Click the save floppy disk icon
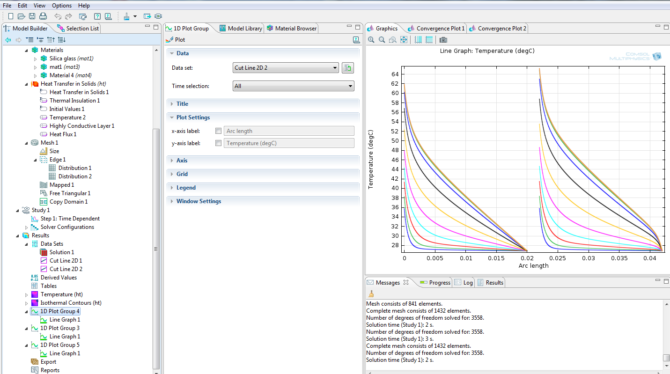The width and height of the screenshot is (670, 374). pyautogui.click(x=32, y=16)
